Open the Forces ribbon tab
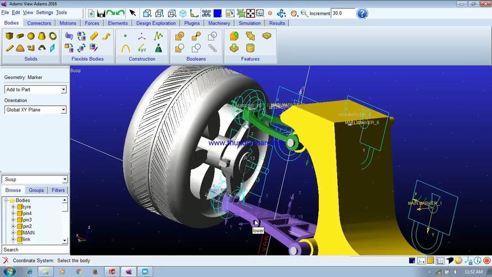The height and width of the screenshot is (277, 492). pos(92,23)
